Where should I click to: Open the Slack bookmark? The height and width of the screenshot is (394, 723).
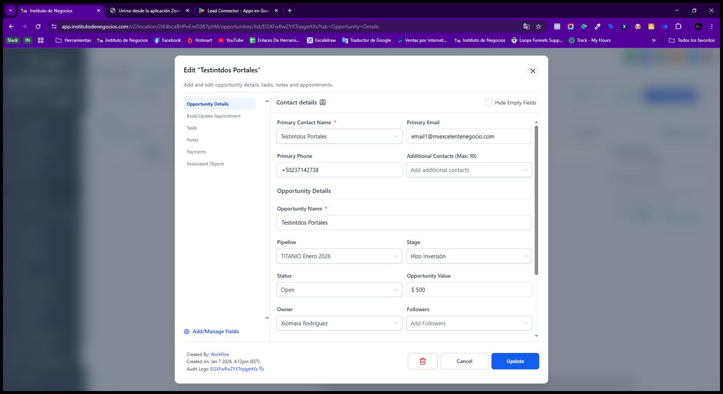click(13, 40)
